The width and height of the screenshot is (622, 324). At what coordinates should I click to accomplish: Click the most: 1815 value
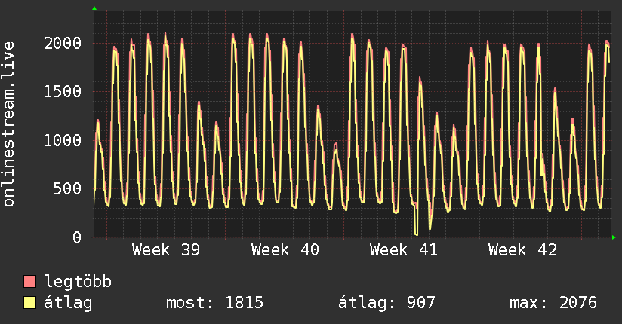[214, 303]
